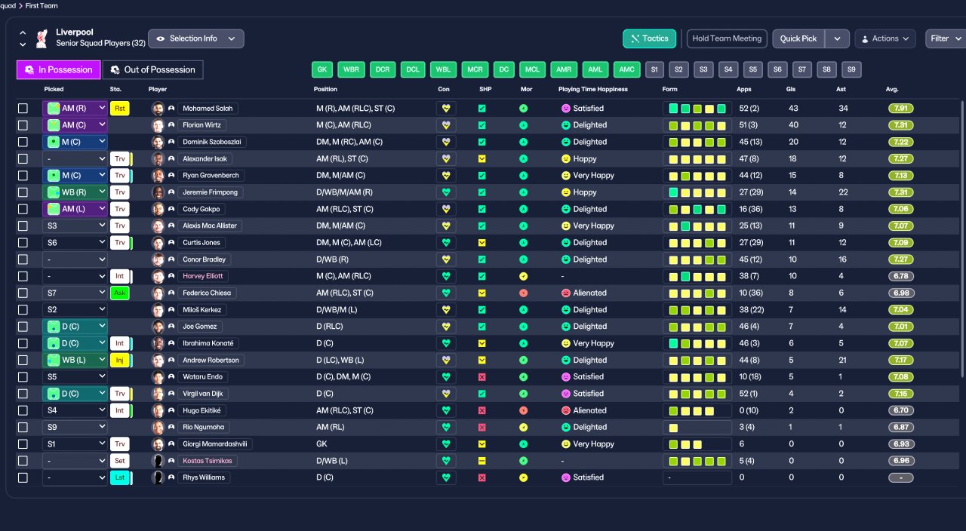Open Alexis Mac Allister's S3 picked dropdown
This screenshot has height=531, width=966.
(75, 226)
